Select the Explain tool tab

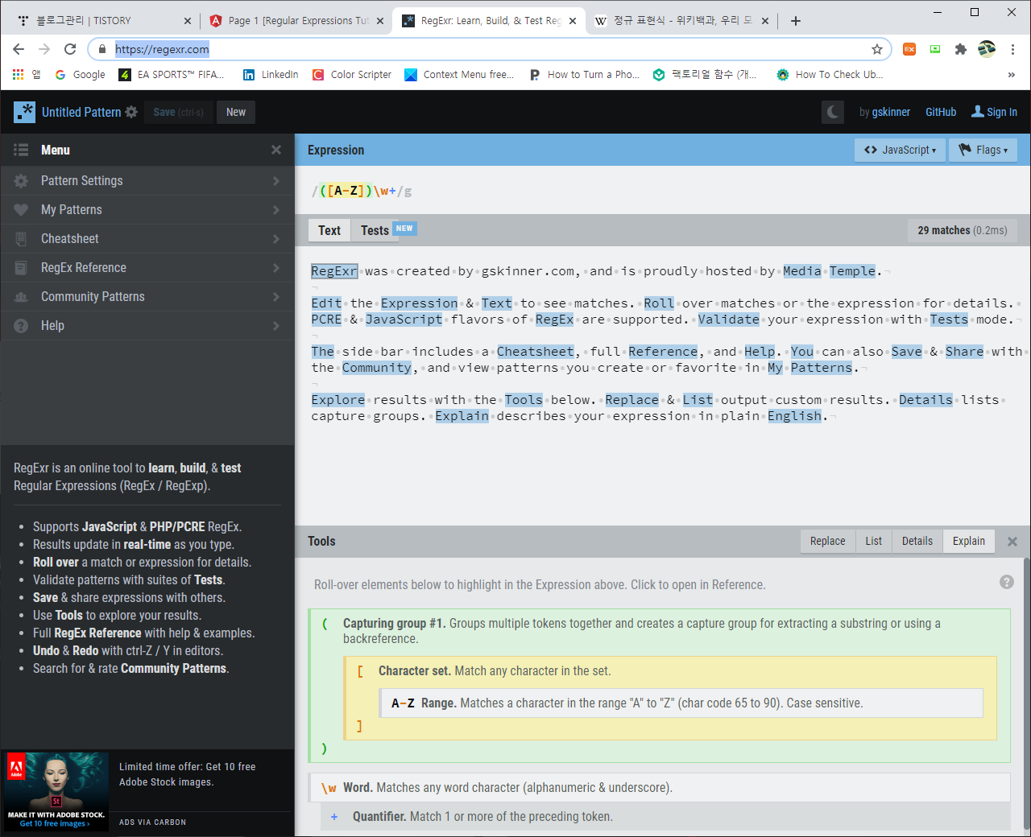[x=968, y=541]
